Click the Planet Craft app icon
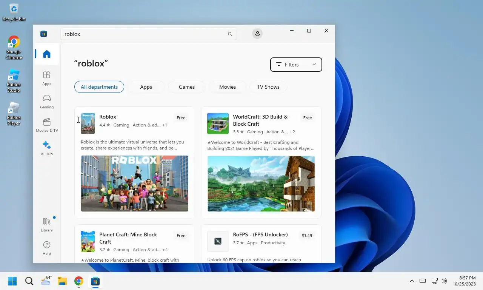Screen dimensions: 483x290 pyautogui.click(x=88, y=241)
